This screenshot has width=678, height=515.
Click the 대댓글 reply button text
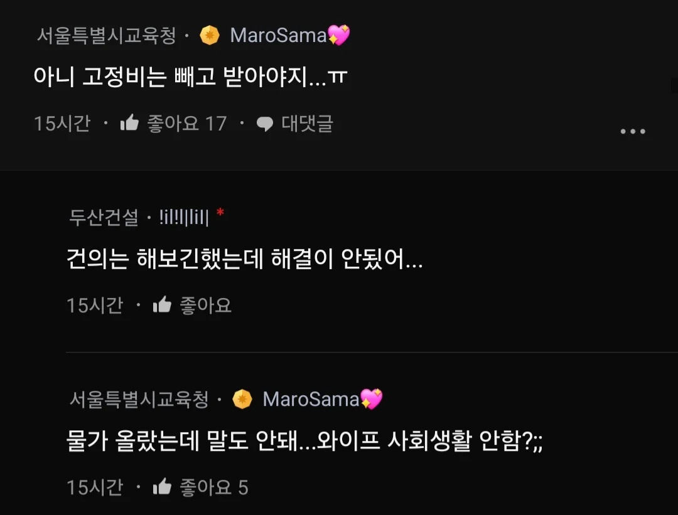(308, 124)
